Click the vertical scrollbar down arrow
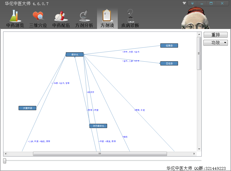The height and width of the screenshot is (171, 231). pyautogui.click(x=199, y=149)
